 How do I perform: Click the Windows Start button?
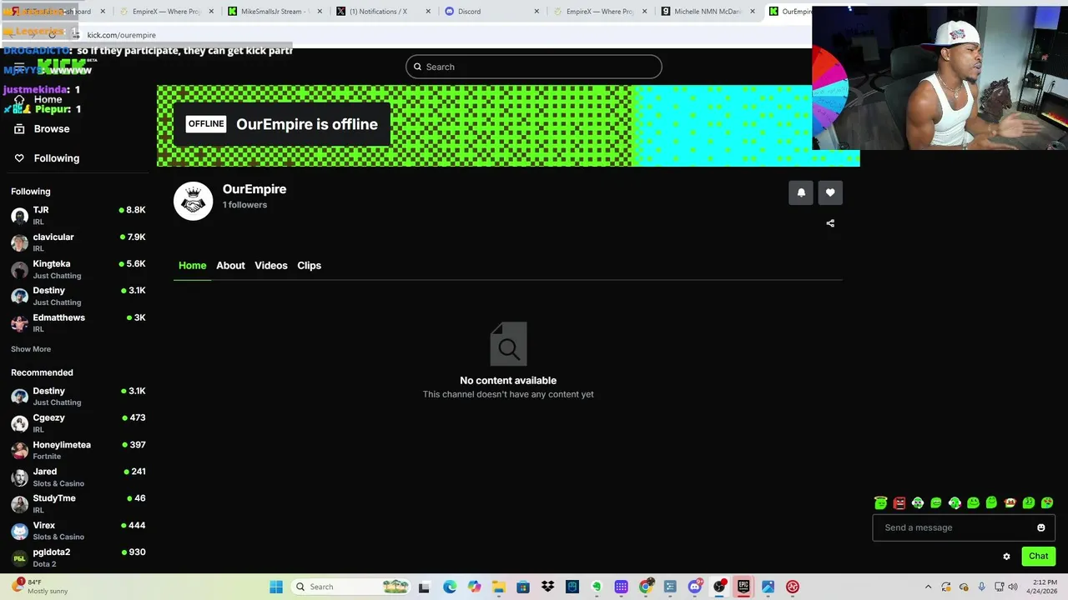click(276, 587)
